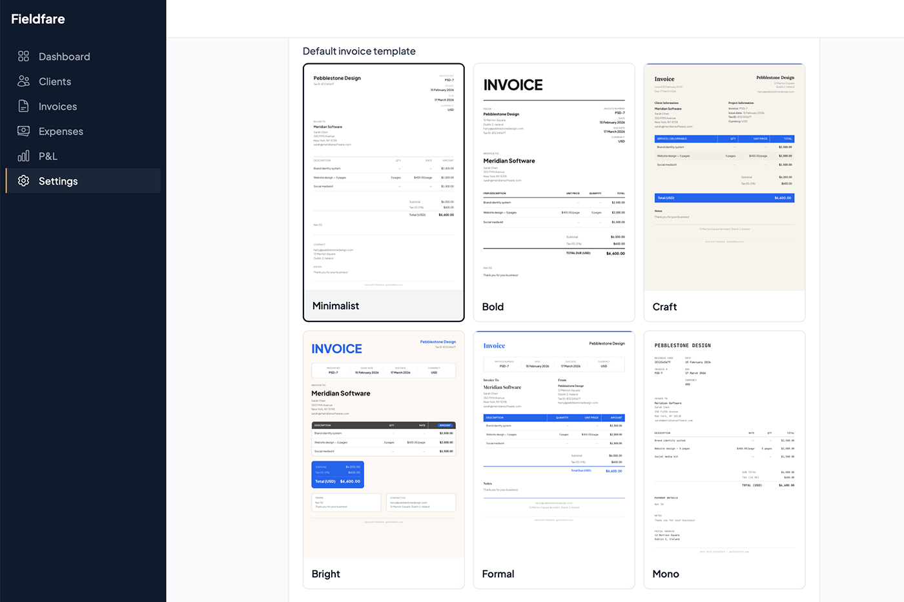Choose the Bold invoice template preview
This screenshot has width=904, height=602.
554,177
